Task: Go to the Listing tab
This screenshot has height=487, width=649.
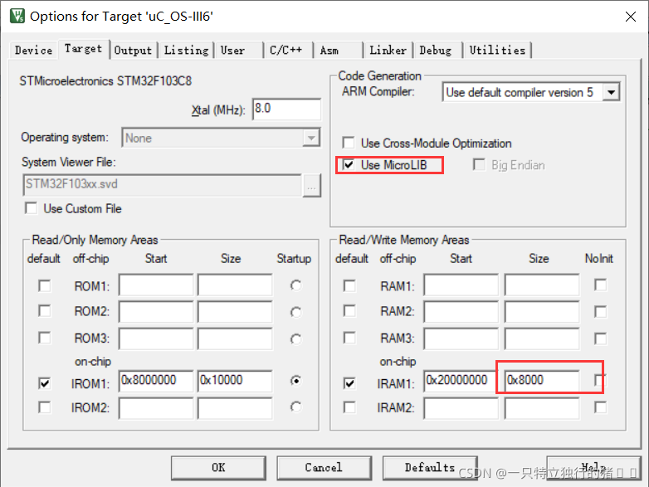Action: tap(186, 51)
